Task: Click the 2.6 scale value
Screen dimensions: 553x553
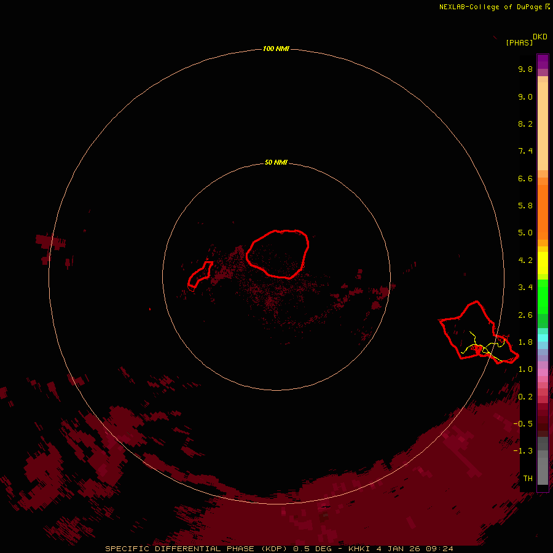Action: 525,315
